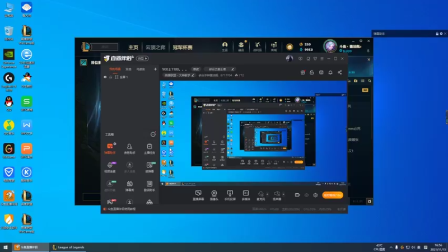This screenshot has height=252, width=448.
Task: Switch to League of Legends taskbar item
Action: 68,248
